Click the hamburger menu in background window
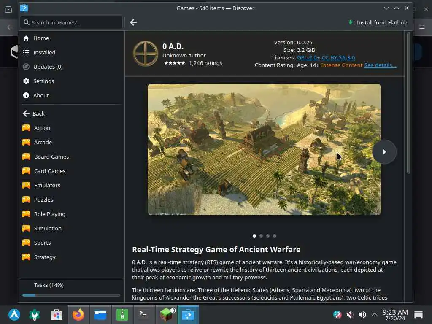Image resolution: width=432 pixels, height=324 pixels. tap(422, 27)
